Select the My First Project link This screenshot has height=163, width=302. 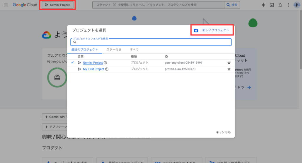click(x=93, y=69)
